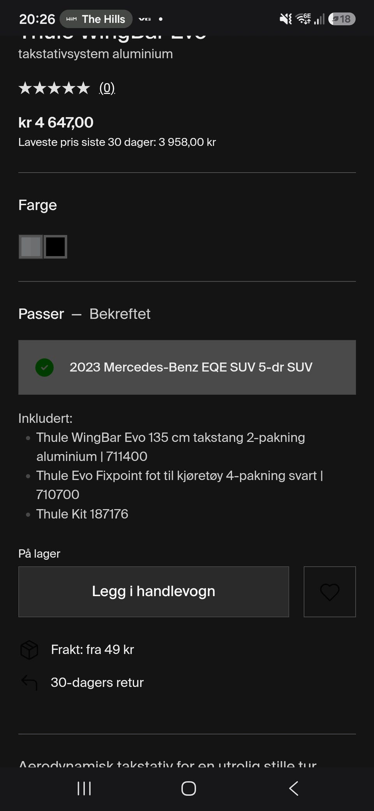Select the aluminium grey color swatch
Image resolution: width=374 pixels, height=811 pixels.
click(x=31, y=247)
